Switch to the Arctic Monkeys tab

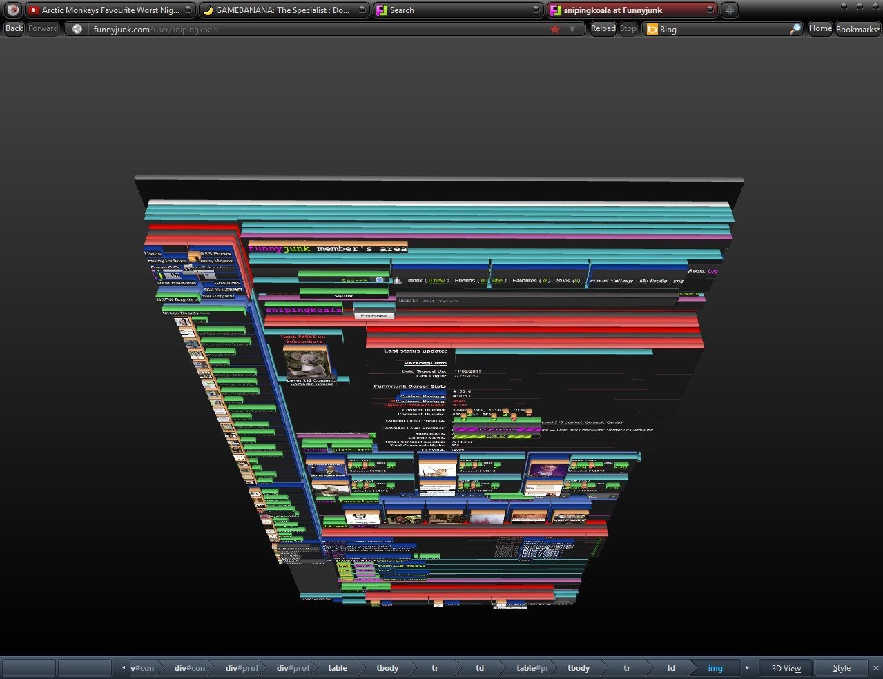click(110, 10)
